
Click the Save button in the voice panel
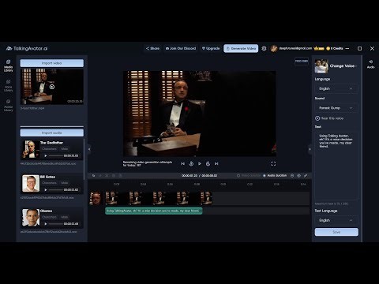(x=336, y=232)
